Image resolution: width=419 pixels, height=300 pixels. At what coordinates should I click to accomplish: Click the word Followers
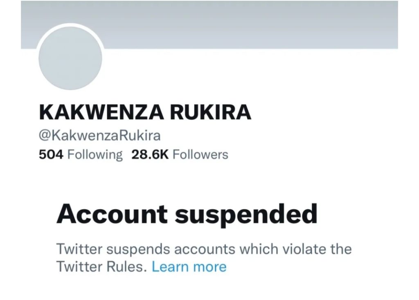(x=200, y=155)
